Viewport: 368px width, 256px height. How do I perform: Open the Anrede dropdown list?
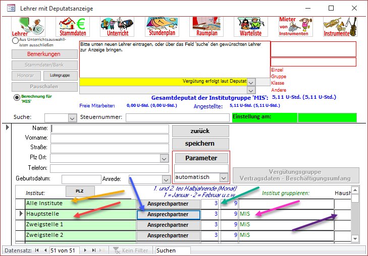tap(165, 179)
